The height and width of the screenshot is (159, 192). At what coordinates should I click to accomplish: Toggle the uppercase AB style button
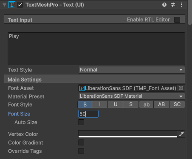pyautogui.click(x=161, y=104)
